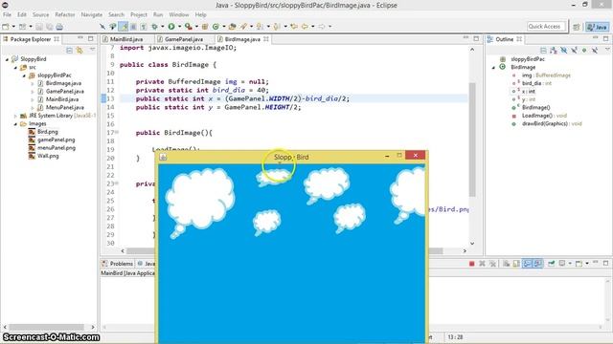Open the Source menu
This screenshot has width=613, height=344.
point(40,15)
